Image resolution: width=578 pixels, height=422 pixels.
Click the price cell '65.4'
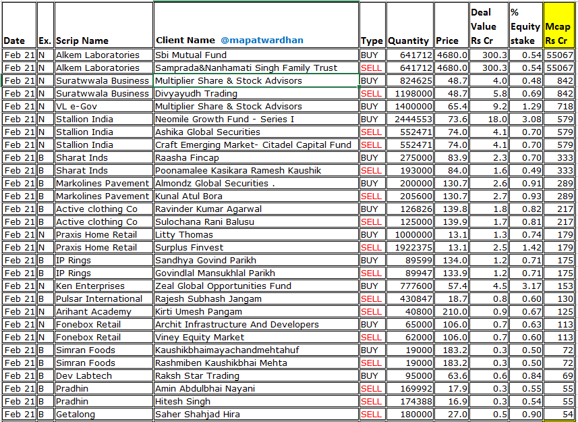pos(452,107)
